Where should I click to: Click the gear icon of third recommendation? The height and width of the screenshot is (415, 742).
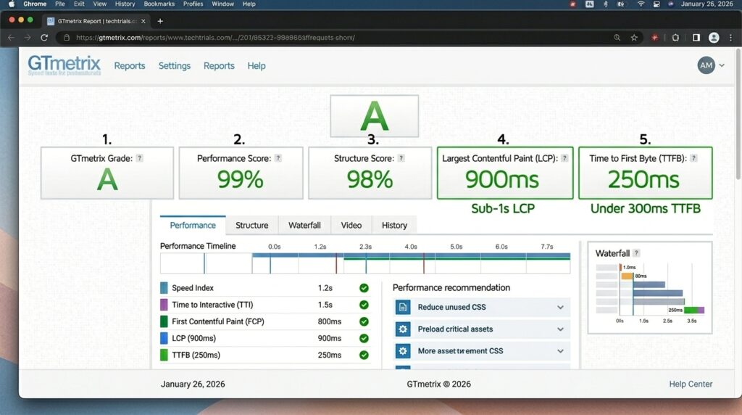[x=403, y=351]
